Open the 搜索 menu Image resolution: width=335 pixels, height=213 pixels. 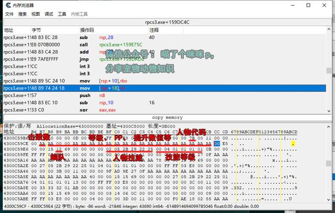pyautogui.click(x=23, y=14)
